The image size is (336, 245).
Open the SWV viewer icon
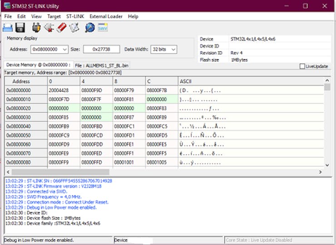(x=103, y=27)
